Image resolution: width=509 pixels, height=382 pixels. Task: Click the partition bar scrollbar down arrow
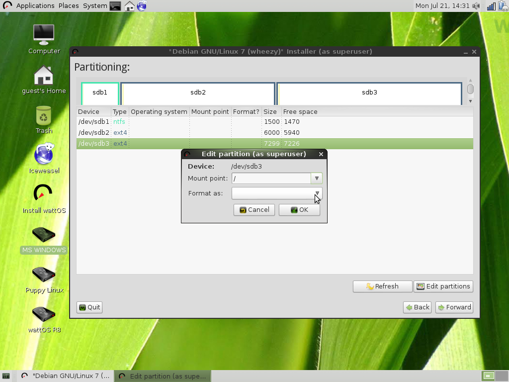click(470, 101)
